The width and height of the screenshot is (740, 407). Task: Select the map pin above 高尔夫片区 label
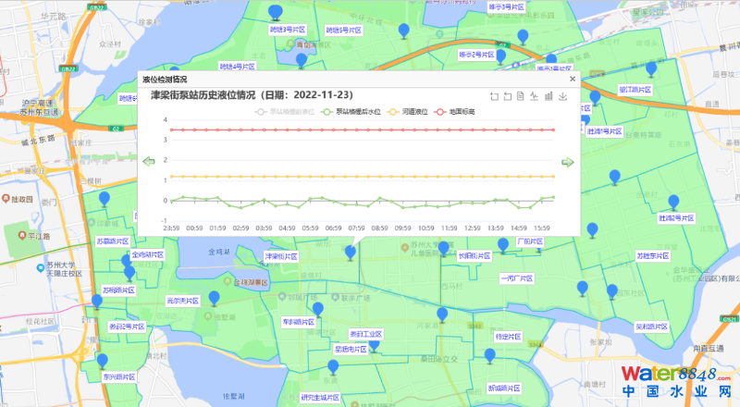click(215, 298)
